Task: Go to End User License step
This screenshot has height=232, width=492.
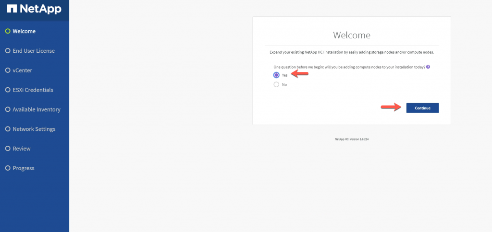Action: 30,51
